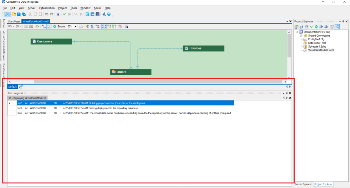Screen dimensions: 350x188
Task: Click the print icon in designer toolbar
Action: pyautogui.click(x=81, y=26)
